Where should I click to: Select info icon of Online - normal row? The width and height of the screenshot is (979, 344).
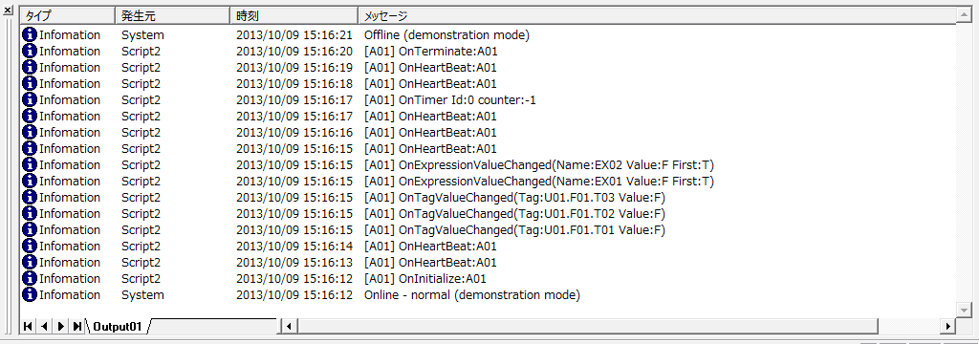(30, 294)
